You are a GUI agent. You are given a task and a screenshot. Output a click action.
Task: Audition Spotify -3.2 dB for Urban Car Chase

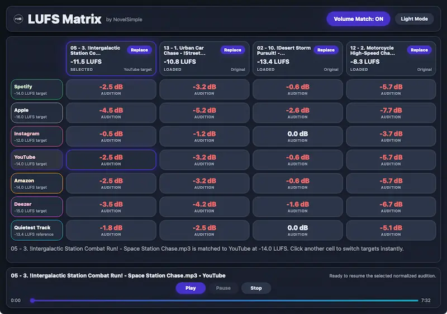pyautogui.click(x=205, y=90)
